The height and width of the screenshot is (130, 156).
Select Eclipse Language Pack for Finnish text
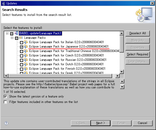pos(67,69)
